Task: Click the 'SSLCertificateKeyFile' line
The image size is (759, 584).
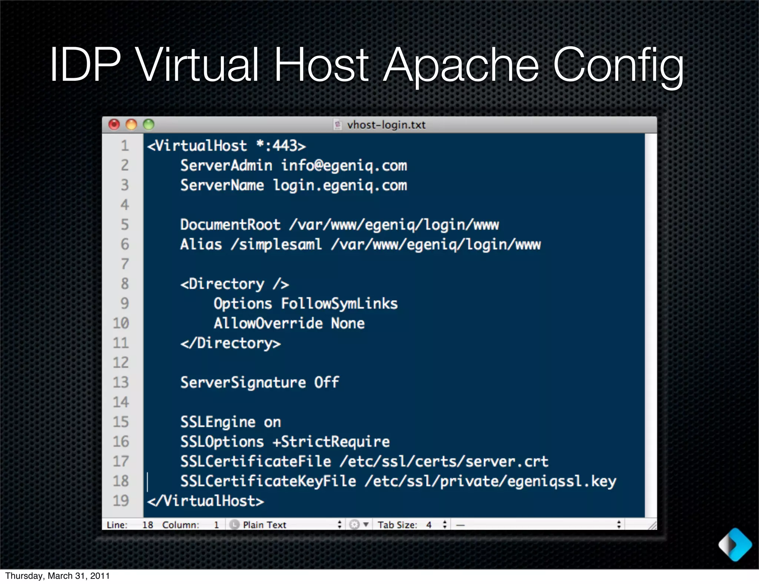Action: (x=398, y=481)
